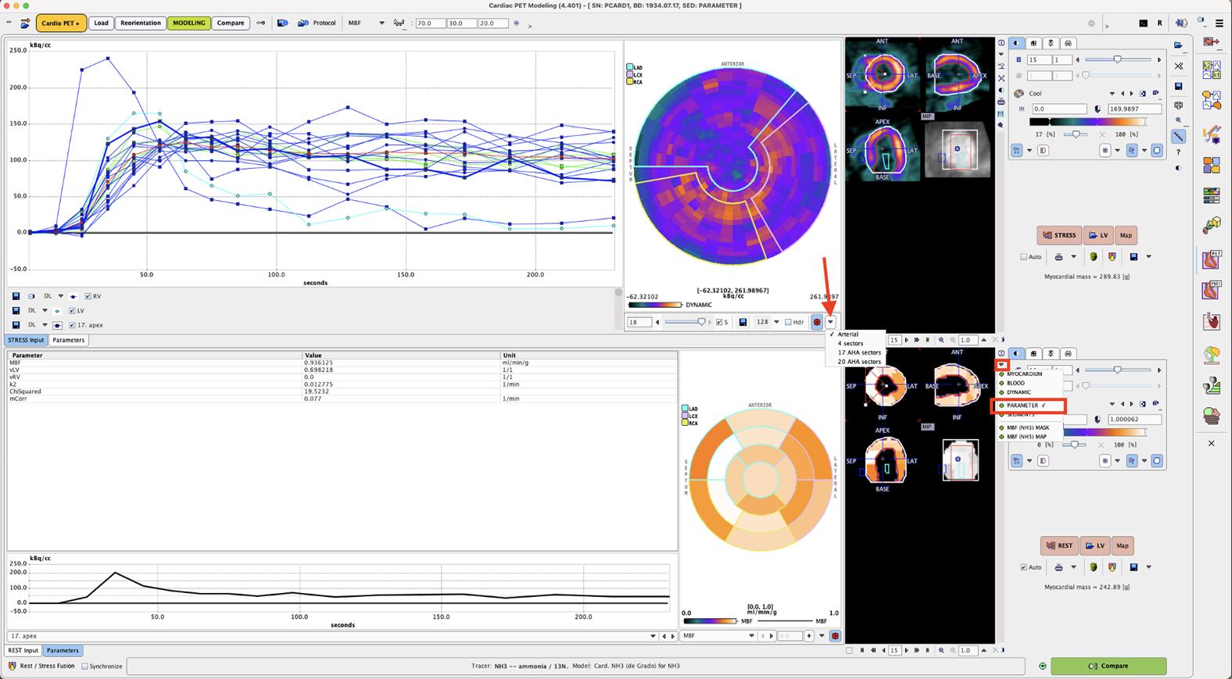
Task: Select the STRESS Input tab
Action: (26, 340)
